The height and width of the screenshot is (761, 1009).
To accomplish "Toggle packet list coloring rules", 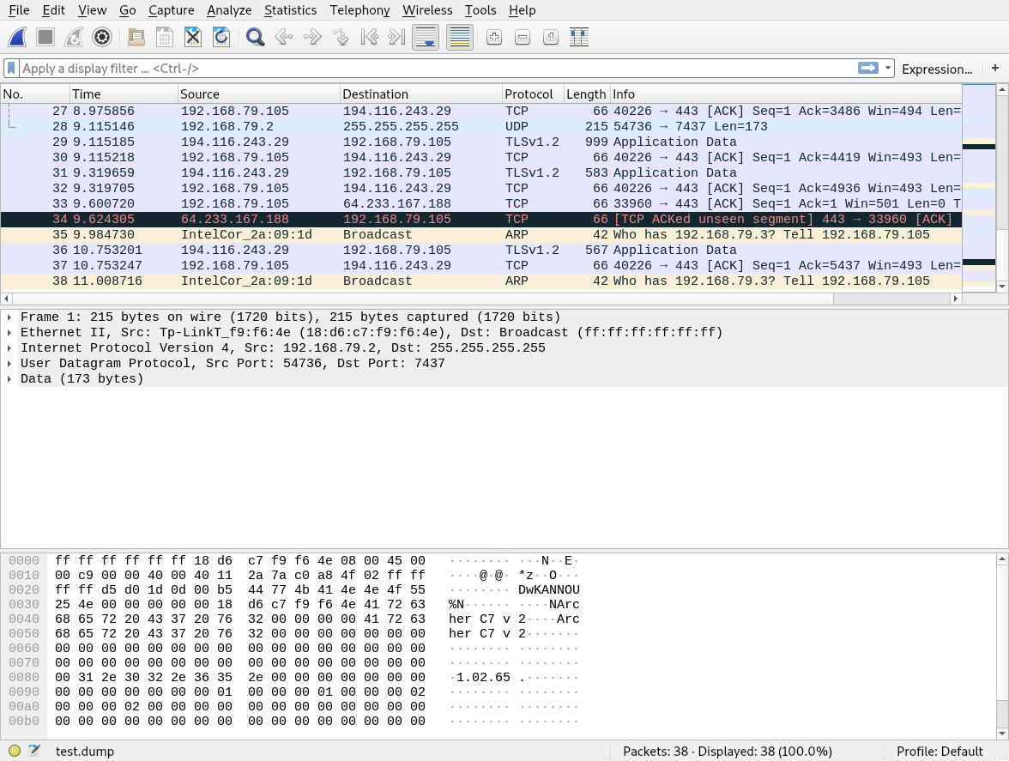I will click(x=460, y=37).
